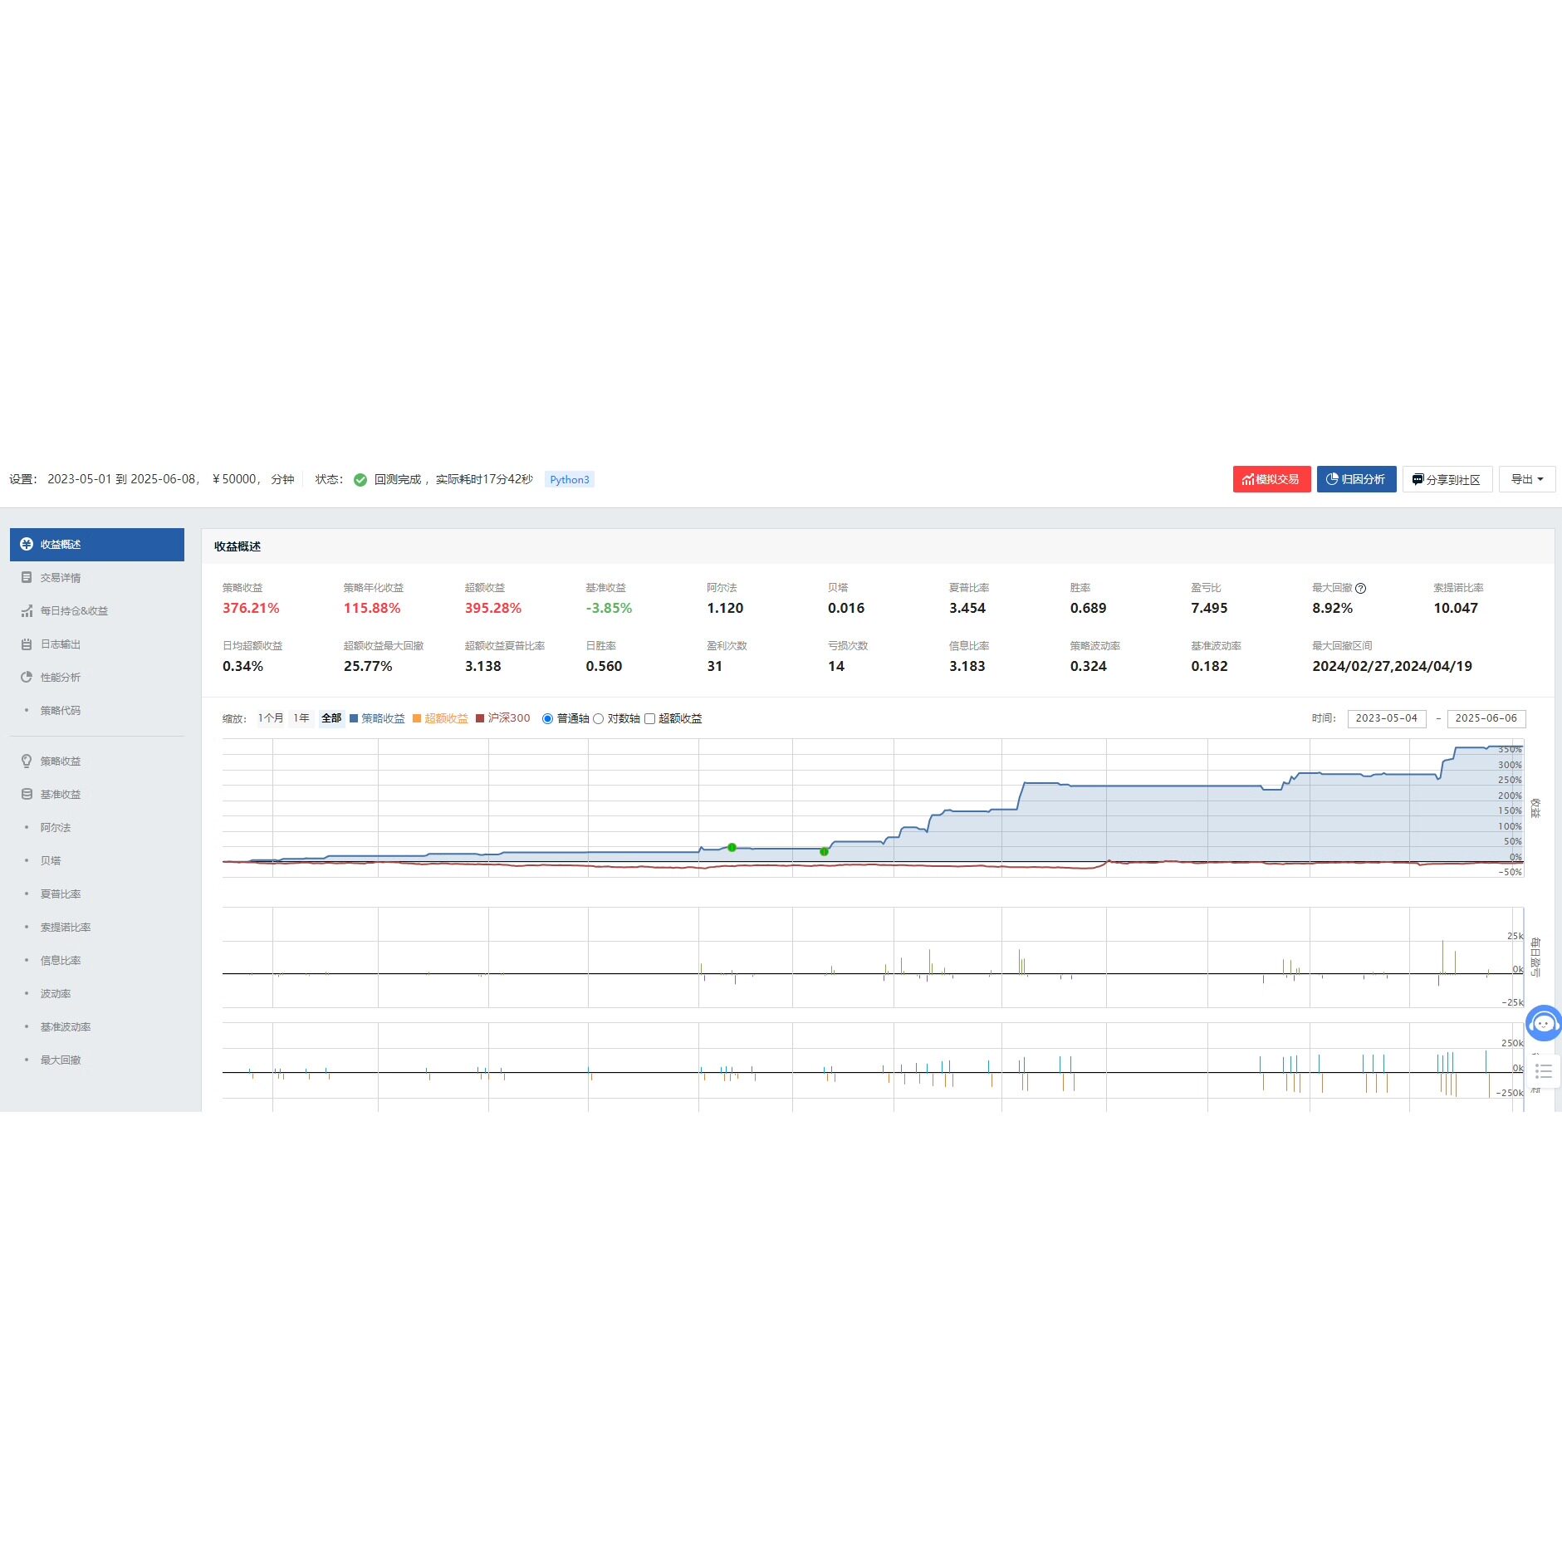The width and height of the screenshot is (1562, 1562).
Task: Click the red 模拟交易 button
Action: (x=1271, y=480)
